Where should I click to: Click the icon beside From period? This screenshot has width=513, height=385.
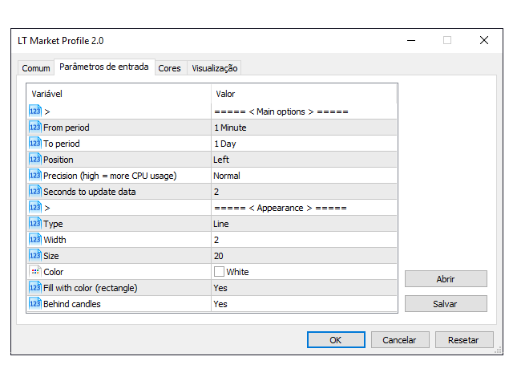[x=34, y=128]
